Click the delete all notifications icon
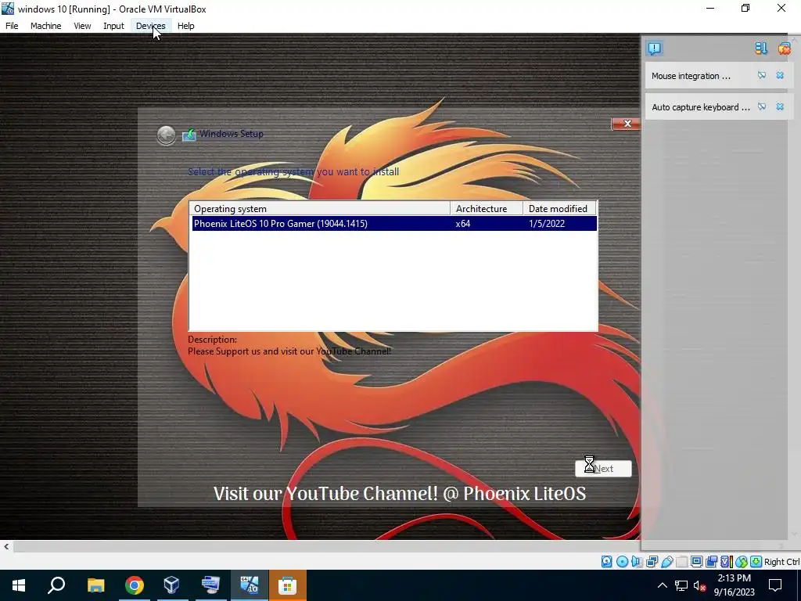Image resolution: width=801 pixels, height=601 pixels. pyautogui.click(x=784, y=49)
